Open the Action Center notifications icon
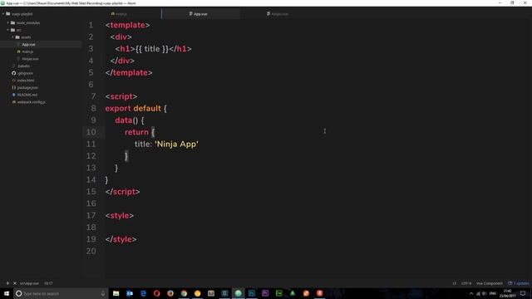532x299 pixels. point(523,293)
